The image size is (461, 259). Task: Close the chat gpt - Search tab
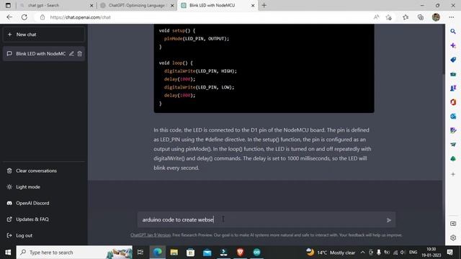[x=91, y=5]
